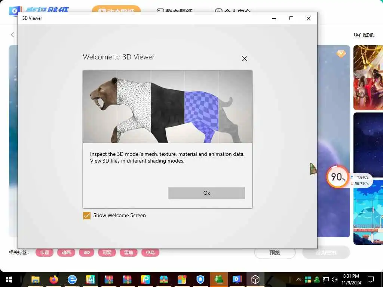
Task: Open the first WinRAR archive taskbar icon
Action: [x=109, y=280]
